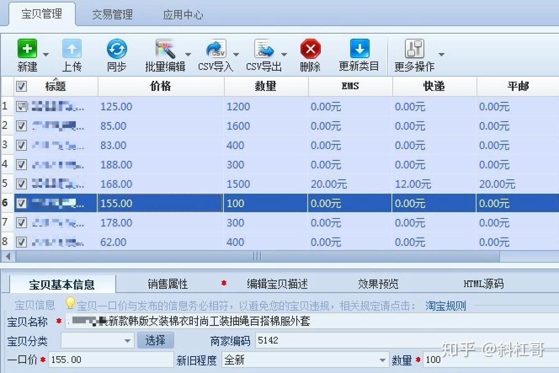Sort by the 标题 column header

[56, 86]
